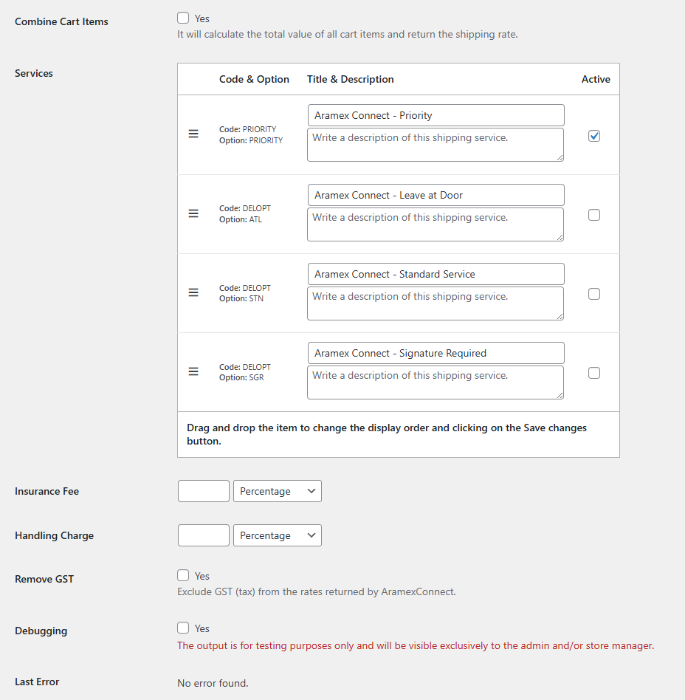The image size is (685, 700).
Task: Click the drag handle for Priority service row
Action: 193,134
